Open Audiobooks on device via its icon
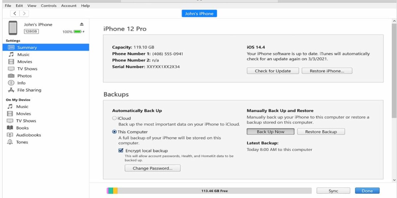Viewport: 397px width, 198px height. [x=10, y=135]
